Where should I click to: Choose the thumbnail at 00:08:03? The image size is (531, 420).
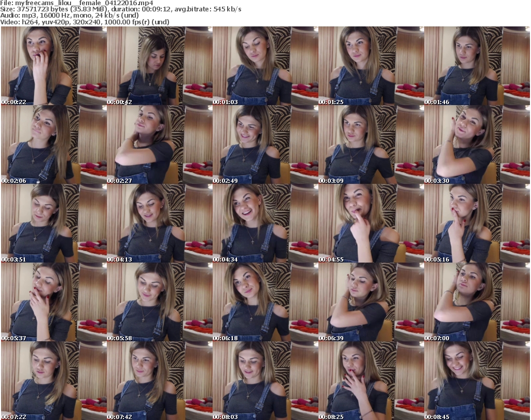[x=265, y=381]
